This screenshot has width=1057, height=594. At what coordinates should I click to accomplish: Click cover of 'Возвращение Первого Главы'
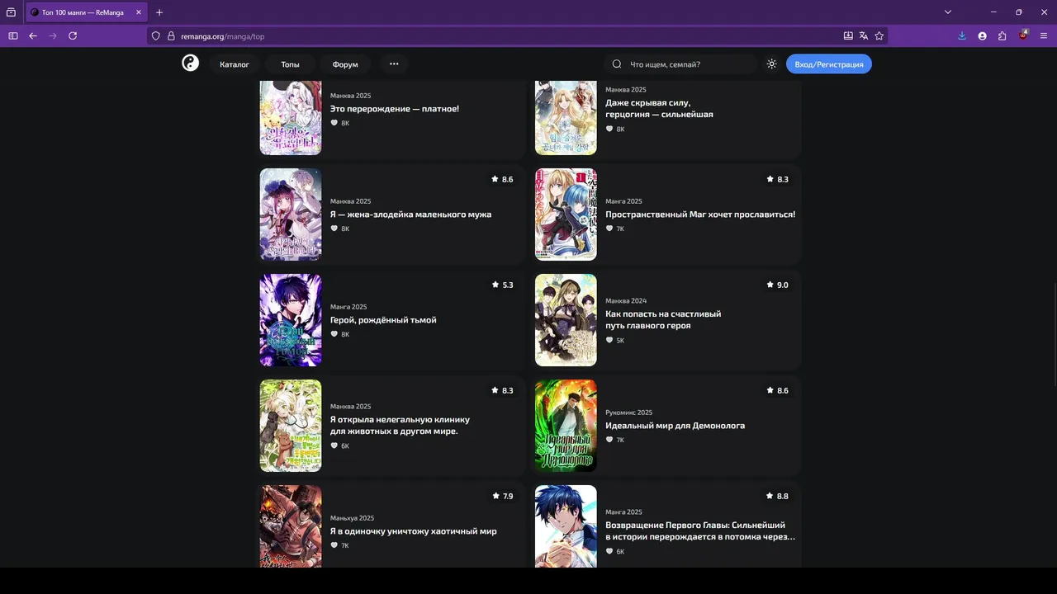pyautogui.click(x=566, y=526)
